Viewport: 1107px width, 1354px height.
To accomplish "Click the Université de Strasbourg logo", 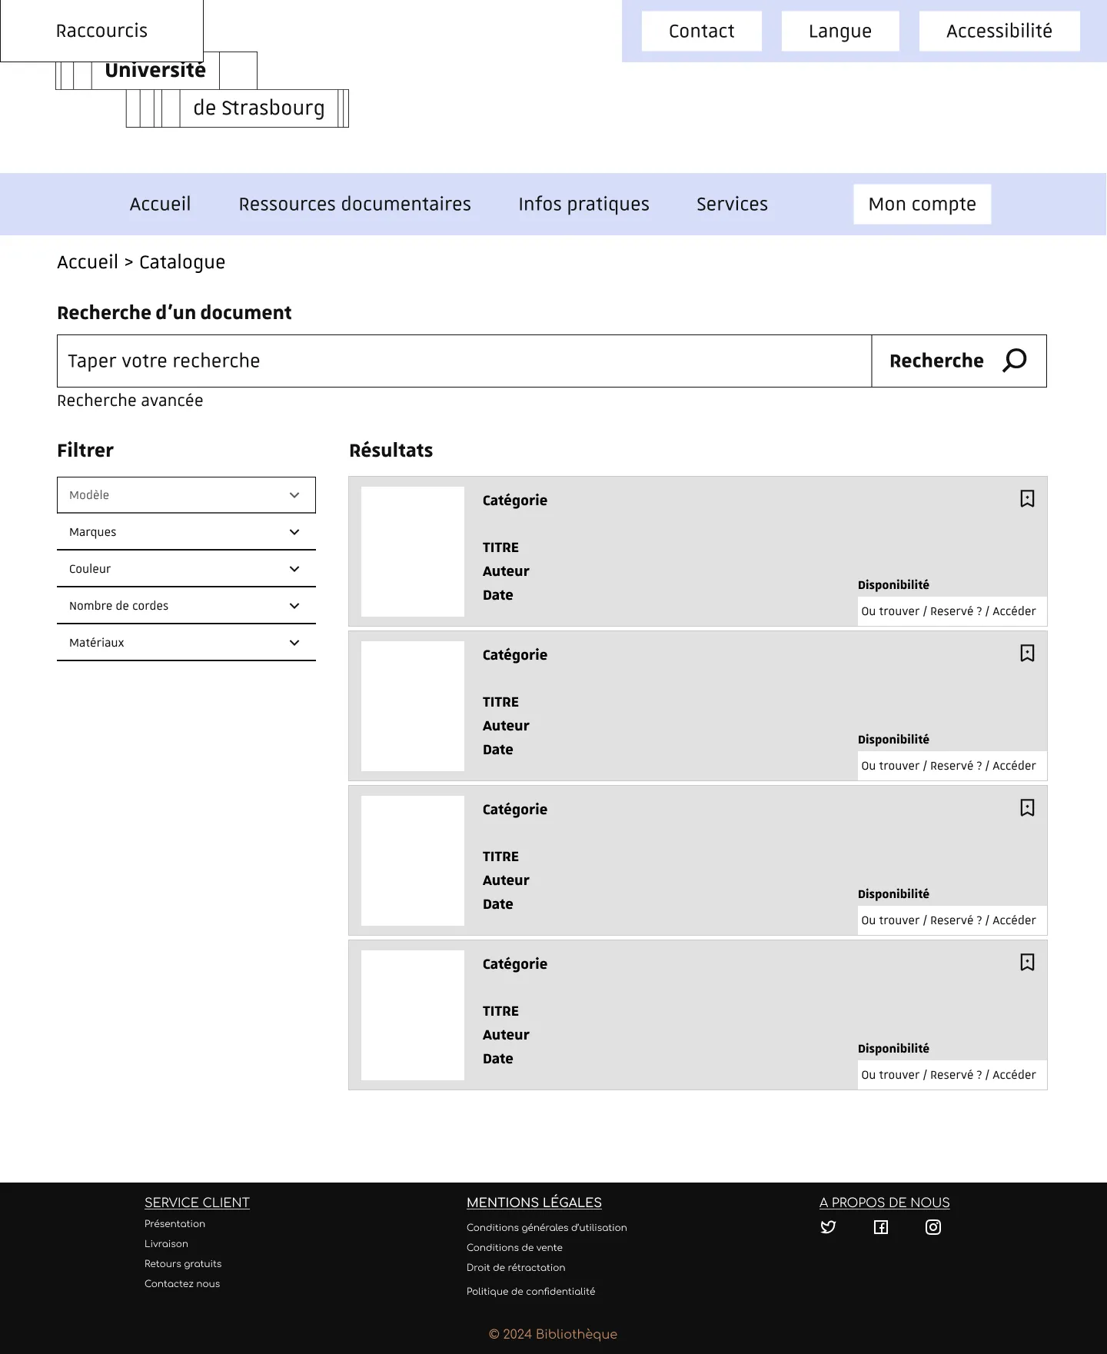I will pos(202,90).
